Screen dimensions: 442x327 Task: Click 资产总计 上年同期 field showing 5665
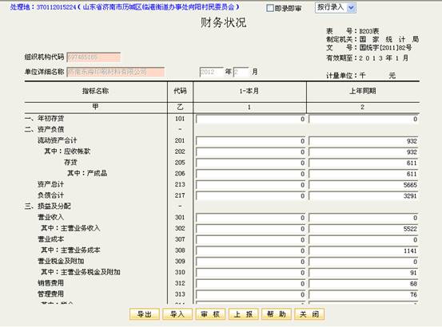click(363, 185)
